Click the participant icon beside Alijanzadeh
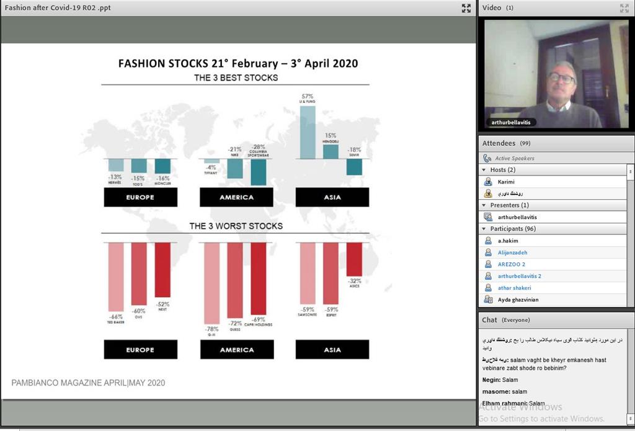 pyautogui.click(x=488, y=252)
